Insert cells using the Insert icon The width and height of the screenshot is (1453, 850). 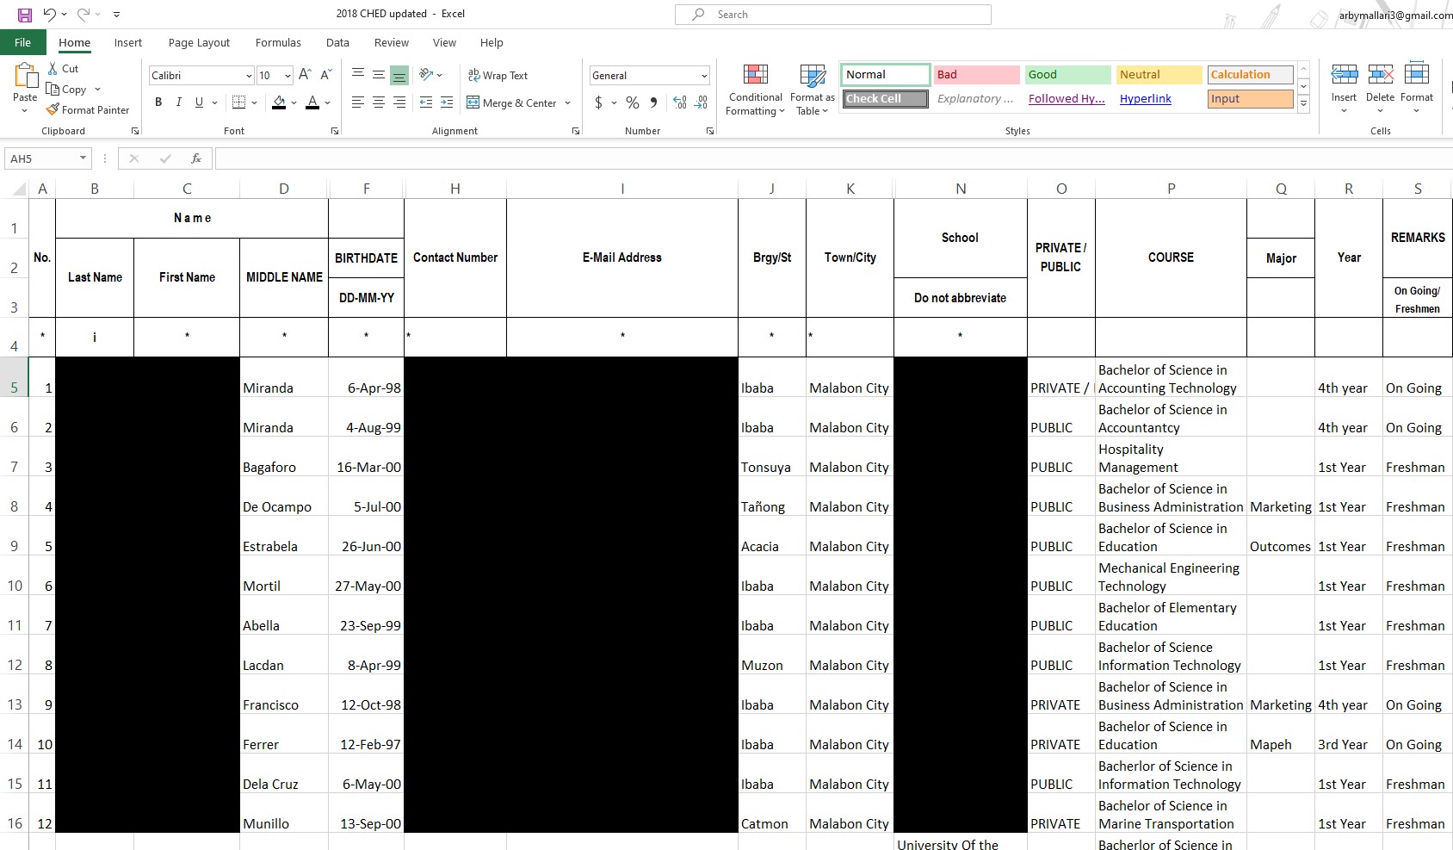pyautogui.click(x=1344, y=75)
